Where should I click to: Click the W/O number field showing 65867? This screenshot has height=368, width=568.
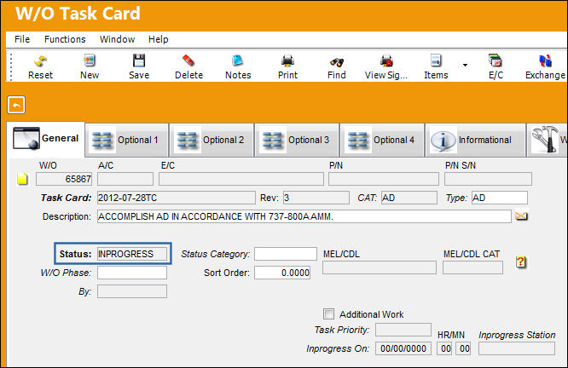pyautogui.click(x=64, y=179)
